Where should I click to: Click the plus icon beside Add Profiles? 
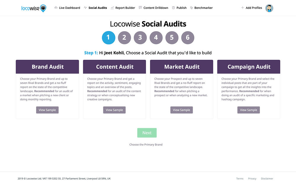(x=243, y=8)
